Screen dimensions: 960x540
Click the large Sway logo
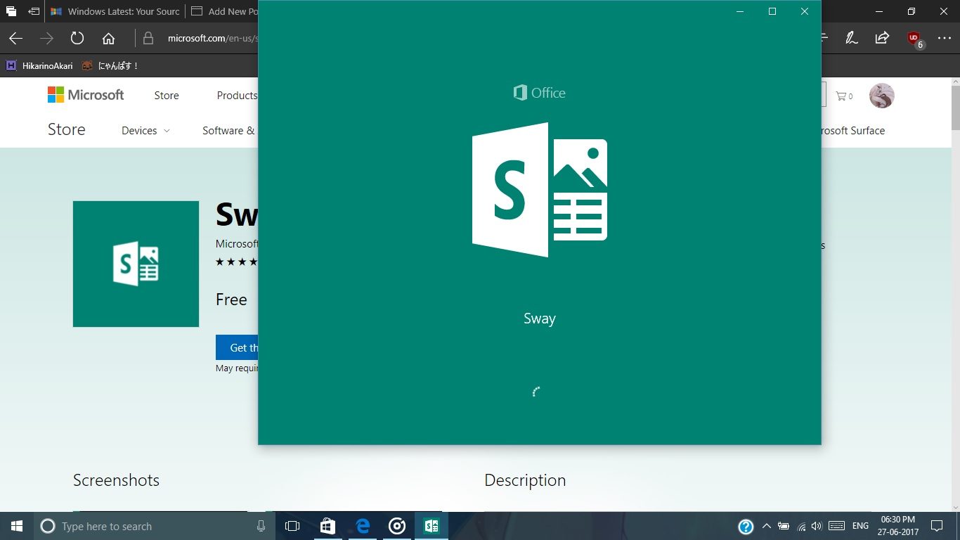(x=539, y=190)
